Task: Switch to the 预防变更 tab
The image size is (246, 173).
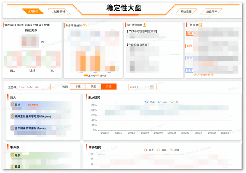Action: tap(186, 12)
